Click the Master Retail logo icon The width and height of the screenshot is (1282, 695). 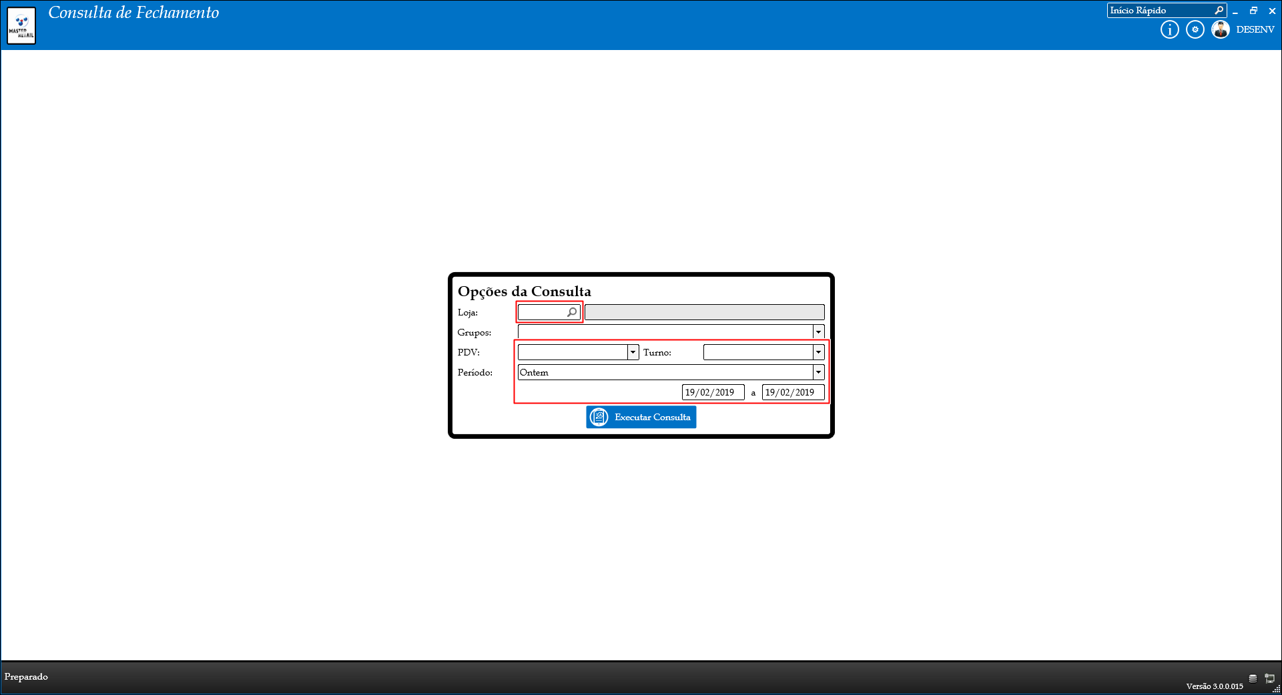(x=21, y=26)
